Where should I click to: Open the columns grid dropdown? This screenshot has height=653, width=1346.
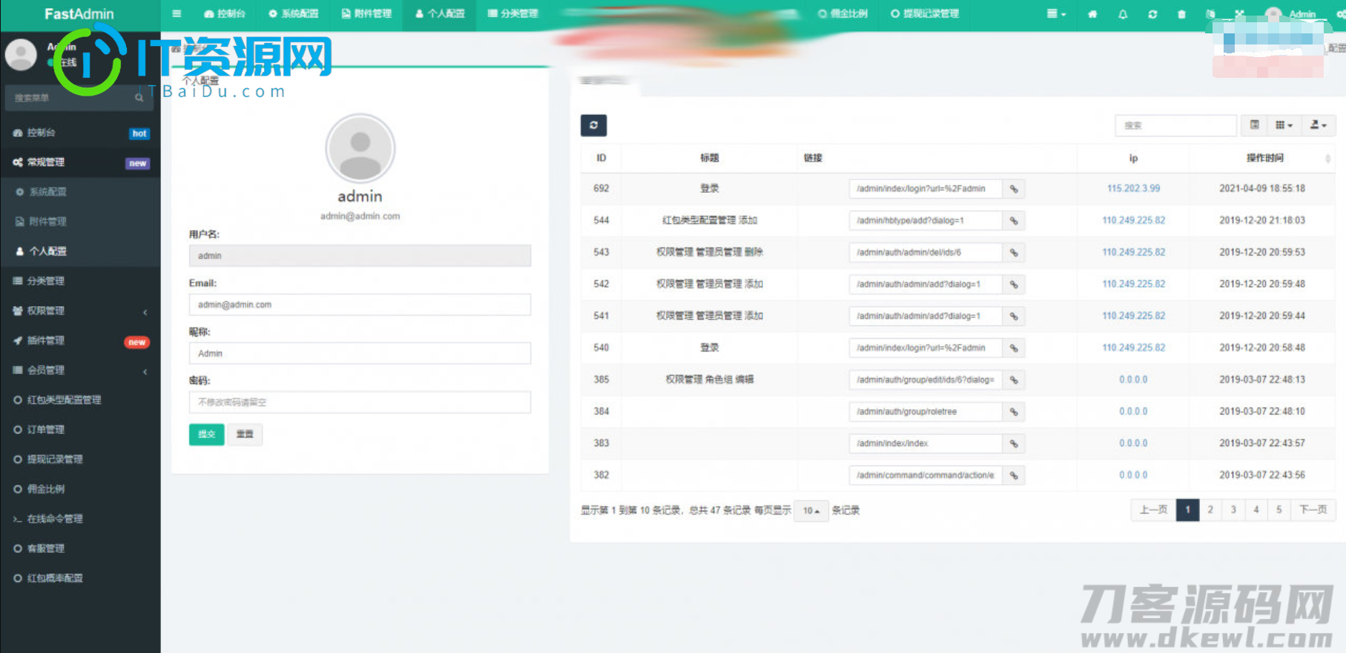1284,125
